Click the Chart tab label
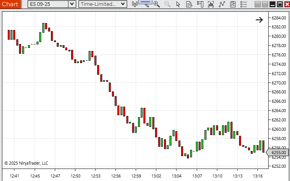This screenshot has width=290, height=181. [x=10, y=4]
